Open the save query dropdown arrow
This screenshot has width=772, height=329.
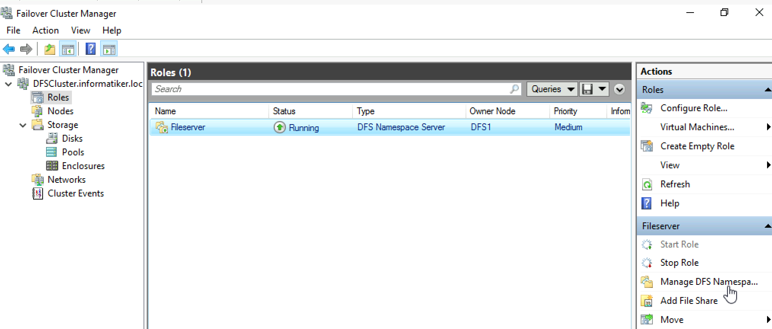tap(602, 89)
